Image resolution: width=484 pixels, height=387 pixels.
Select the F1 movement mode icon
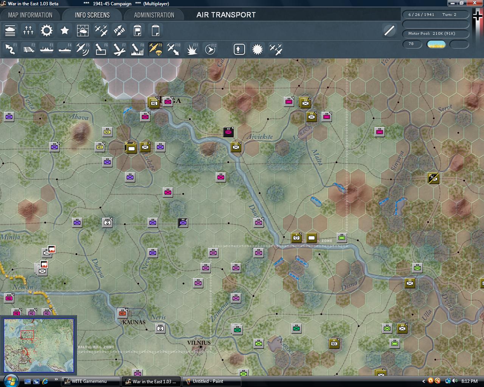[10, 48]
